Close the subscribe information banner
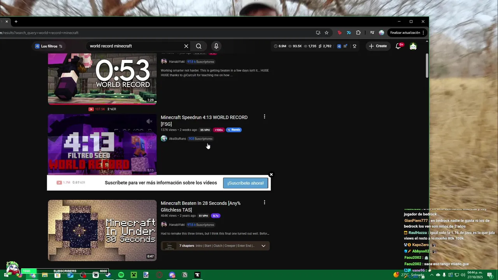The height and width of the screenshot is (280, 498). [271, 175]
